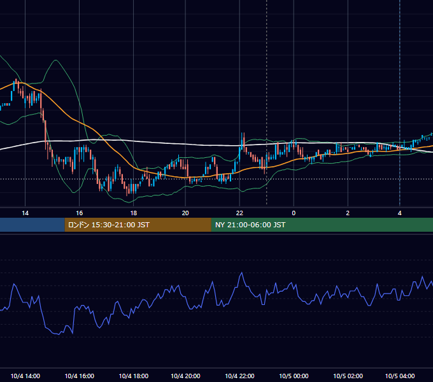This screenshot has height=382, width=433.
Task: Click the 10/5 00:00 date label
Action: [294, 376]
